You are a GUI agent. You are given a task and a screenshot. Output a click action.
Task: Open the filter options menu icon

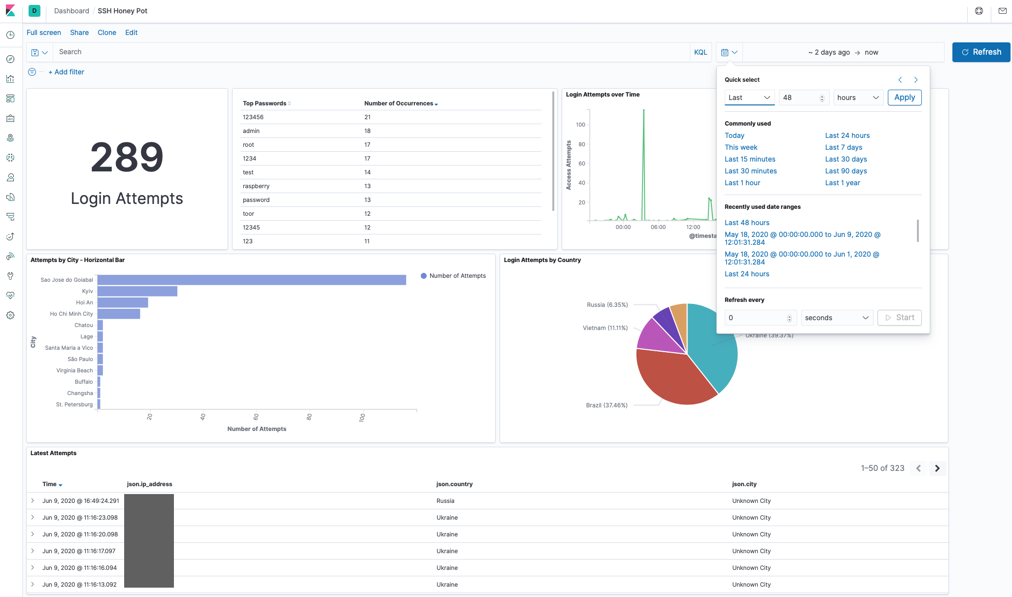(32, 72)
